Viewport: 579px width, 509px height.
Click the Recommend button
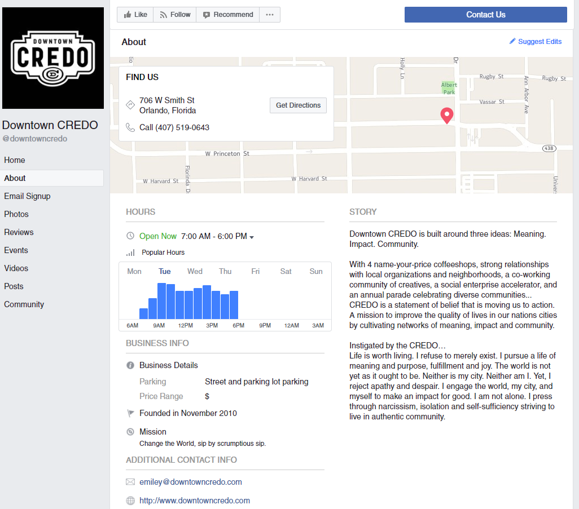pyautogui.click(x=228, y=15)
